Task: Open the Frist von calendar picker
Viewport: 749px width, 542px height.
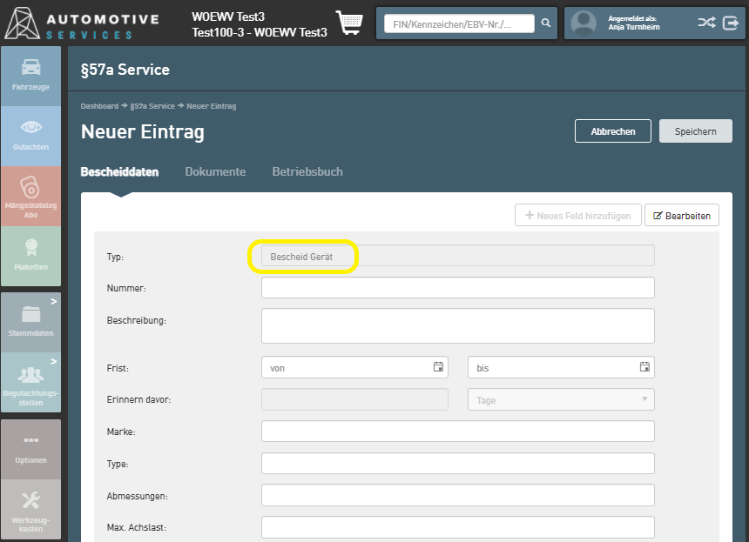Action: [x=438, y=367]
